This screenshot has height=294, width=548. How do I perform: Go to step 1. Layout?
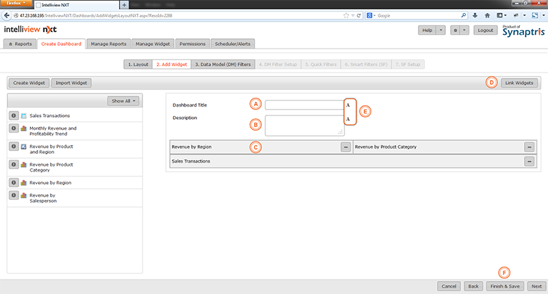tap(138, 64)
